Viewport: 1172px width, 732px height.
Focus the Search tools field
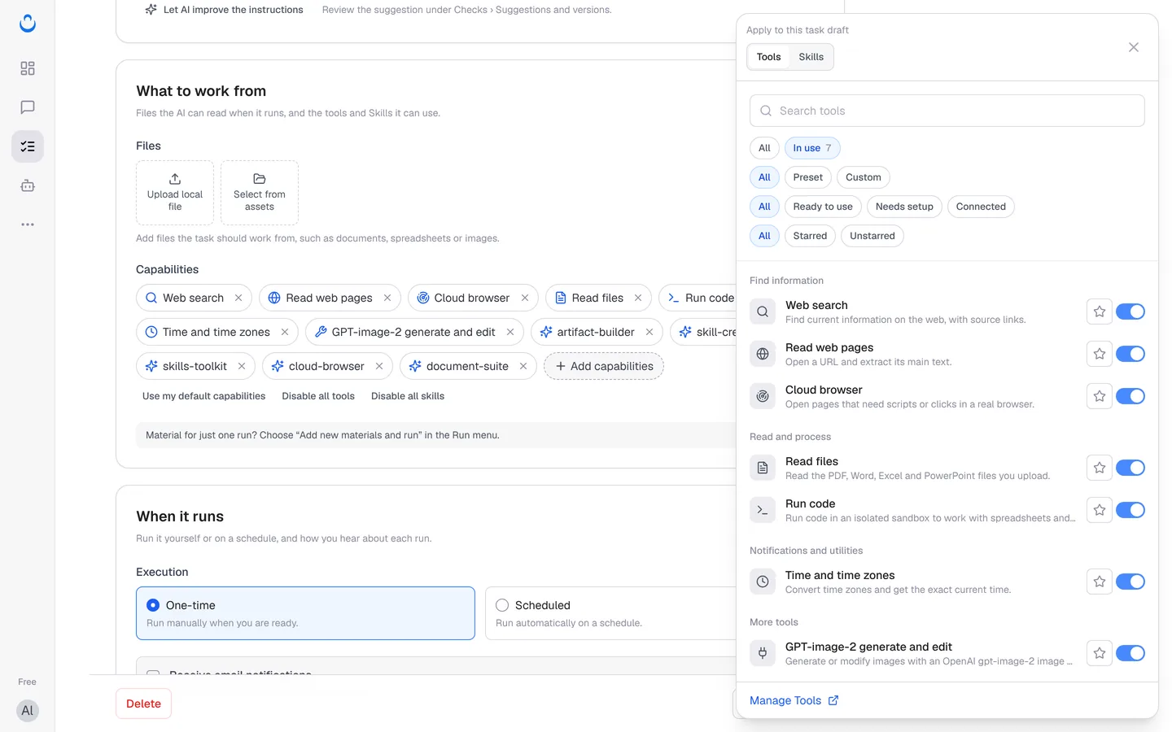[x=947, y=111]
